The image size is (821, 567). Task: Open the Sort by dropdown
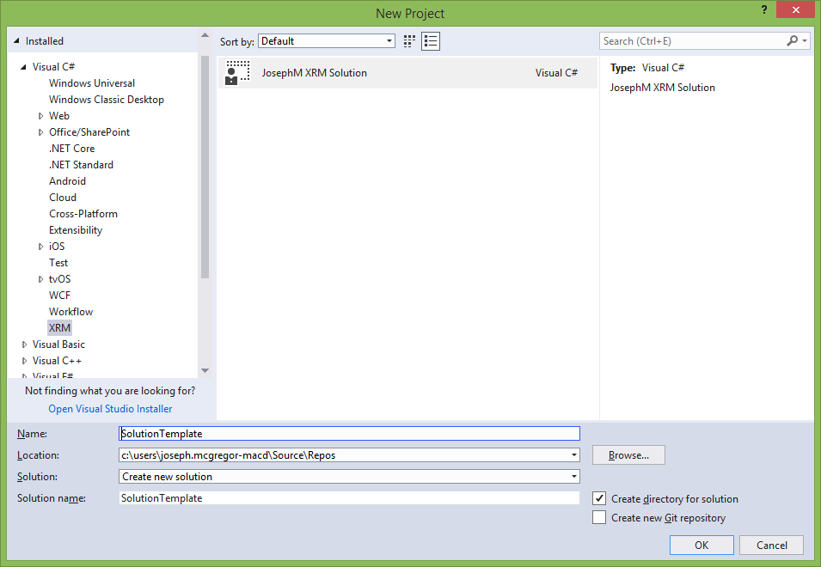[x=327, y=41]
